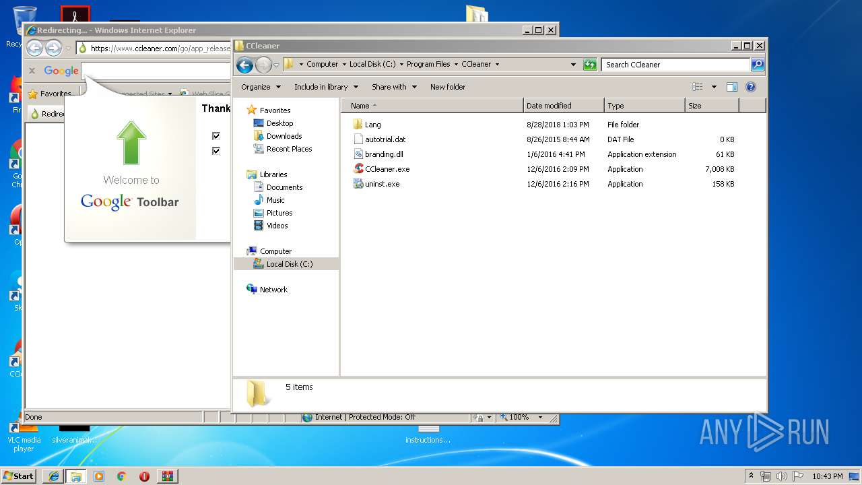Click the Action Center flag tray icon
The height and width of the screenshot is (485, 862).
point(798,476)
